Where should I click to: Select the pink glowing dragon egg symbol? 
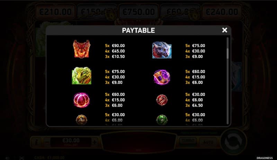(81, 100)
